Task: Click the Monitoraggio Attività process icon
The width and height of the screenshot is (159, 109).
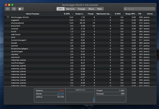Action: click(x=8, y=17)
